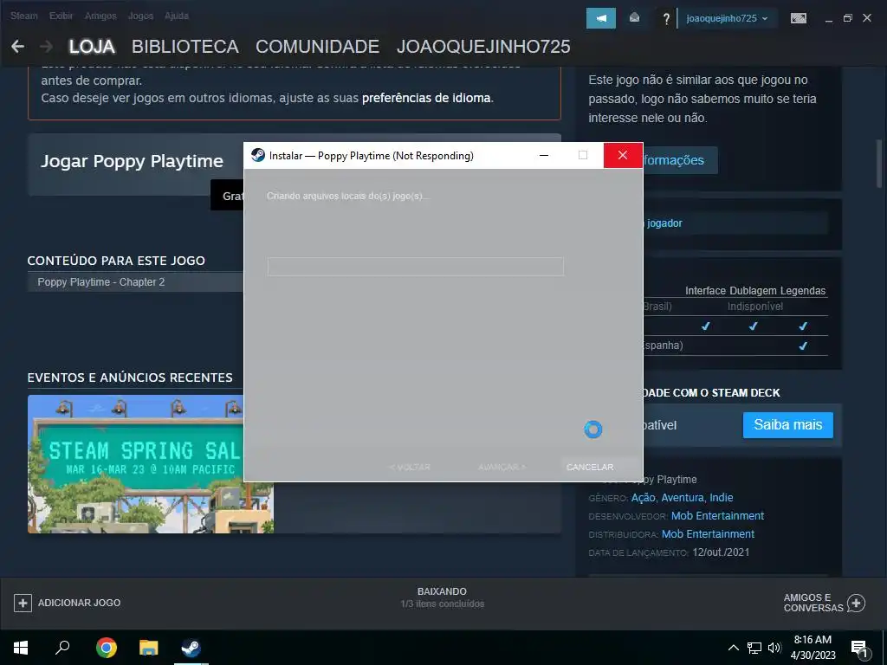Open Windows search magnifier
Screen dimensions: 887x665
[x=62, y=648]
